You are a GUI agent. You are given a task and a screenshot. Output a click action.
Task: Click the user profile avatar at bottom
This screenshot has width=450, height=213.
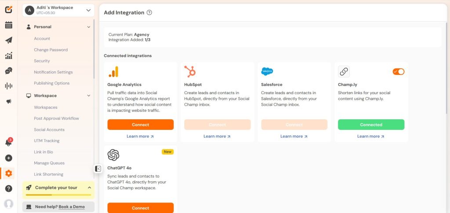click(x=9, y=204)
